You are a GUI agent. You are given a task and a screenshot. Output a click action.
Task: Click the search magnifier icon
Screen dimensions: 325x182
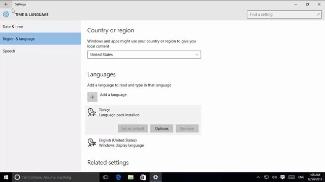click(x=318, y=15)
